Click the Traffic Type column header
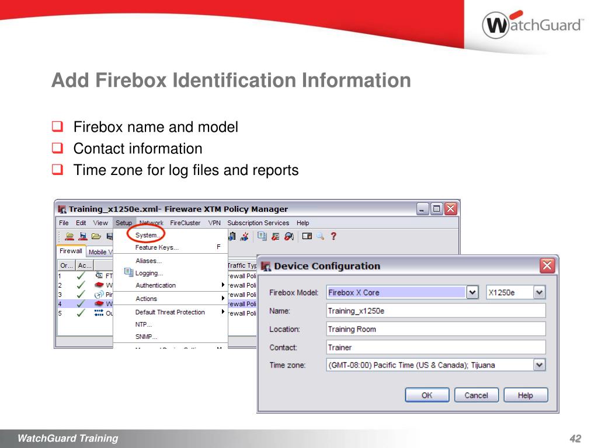This screenshot has width=598, height=448. click(x=242, y=265)
